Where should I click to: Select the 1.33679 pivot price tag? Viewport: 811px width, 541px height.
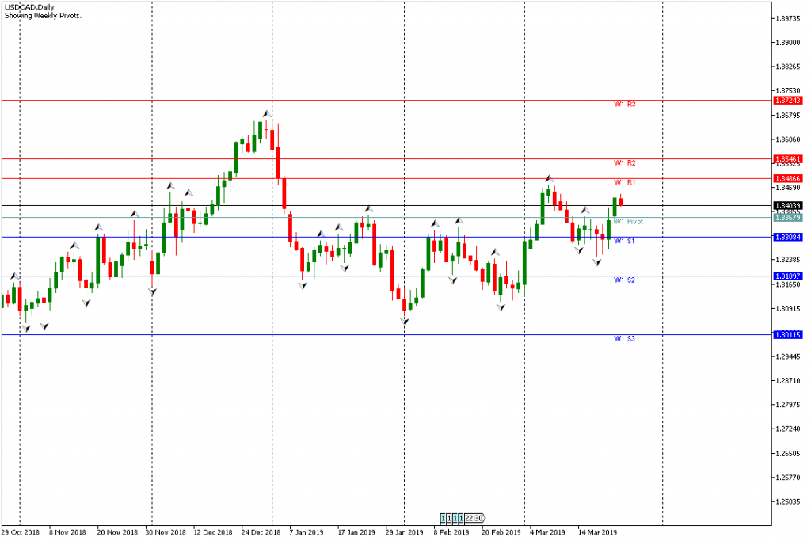point(789,218)
